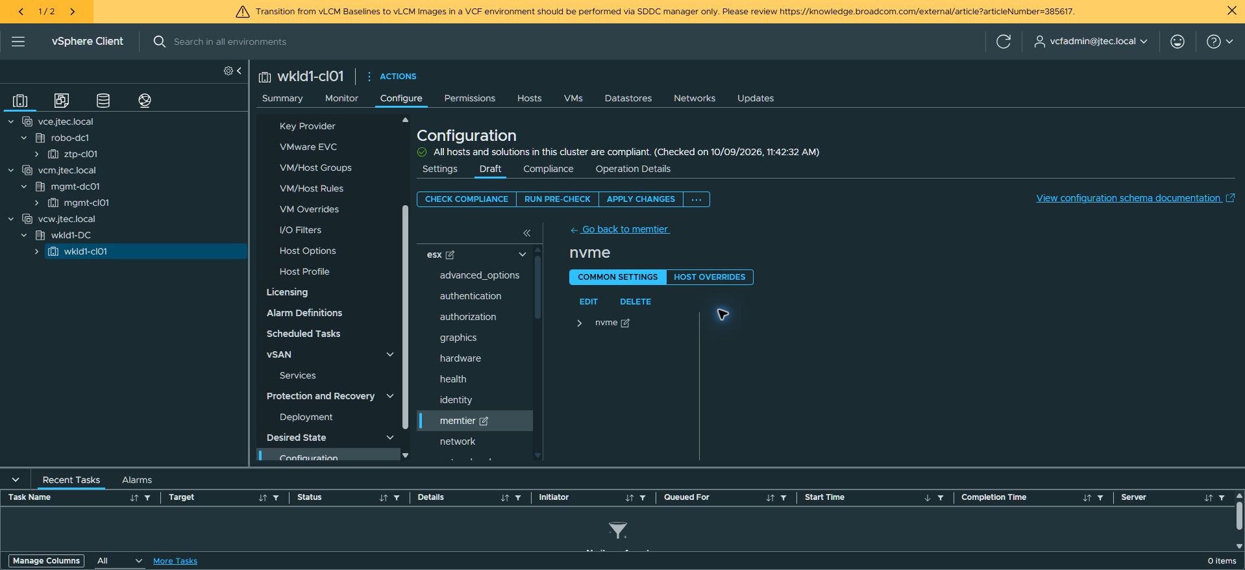Select mgmt-cl01 cluster in inventory tree
Viewport: 1245px width, 570px height.
pyautogui.click(x=86, y=203)
